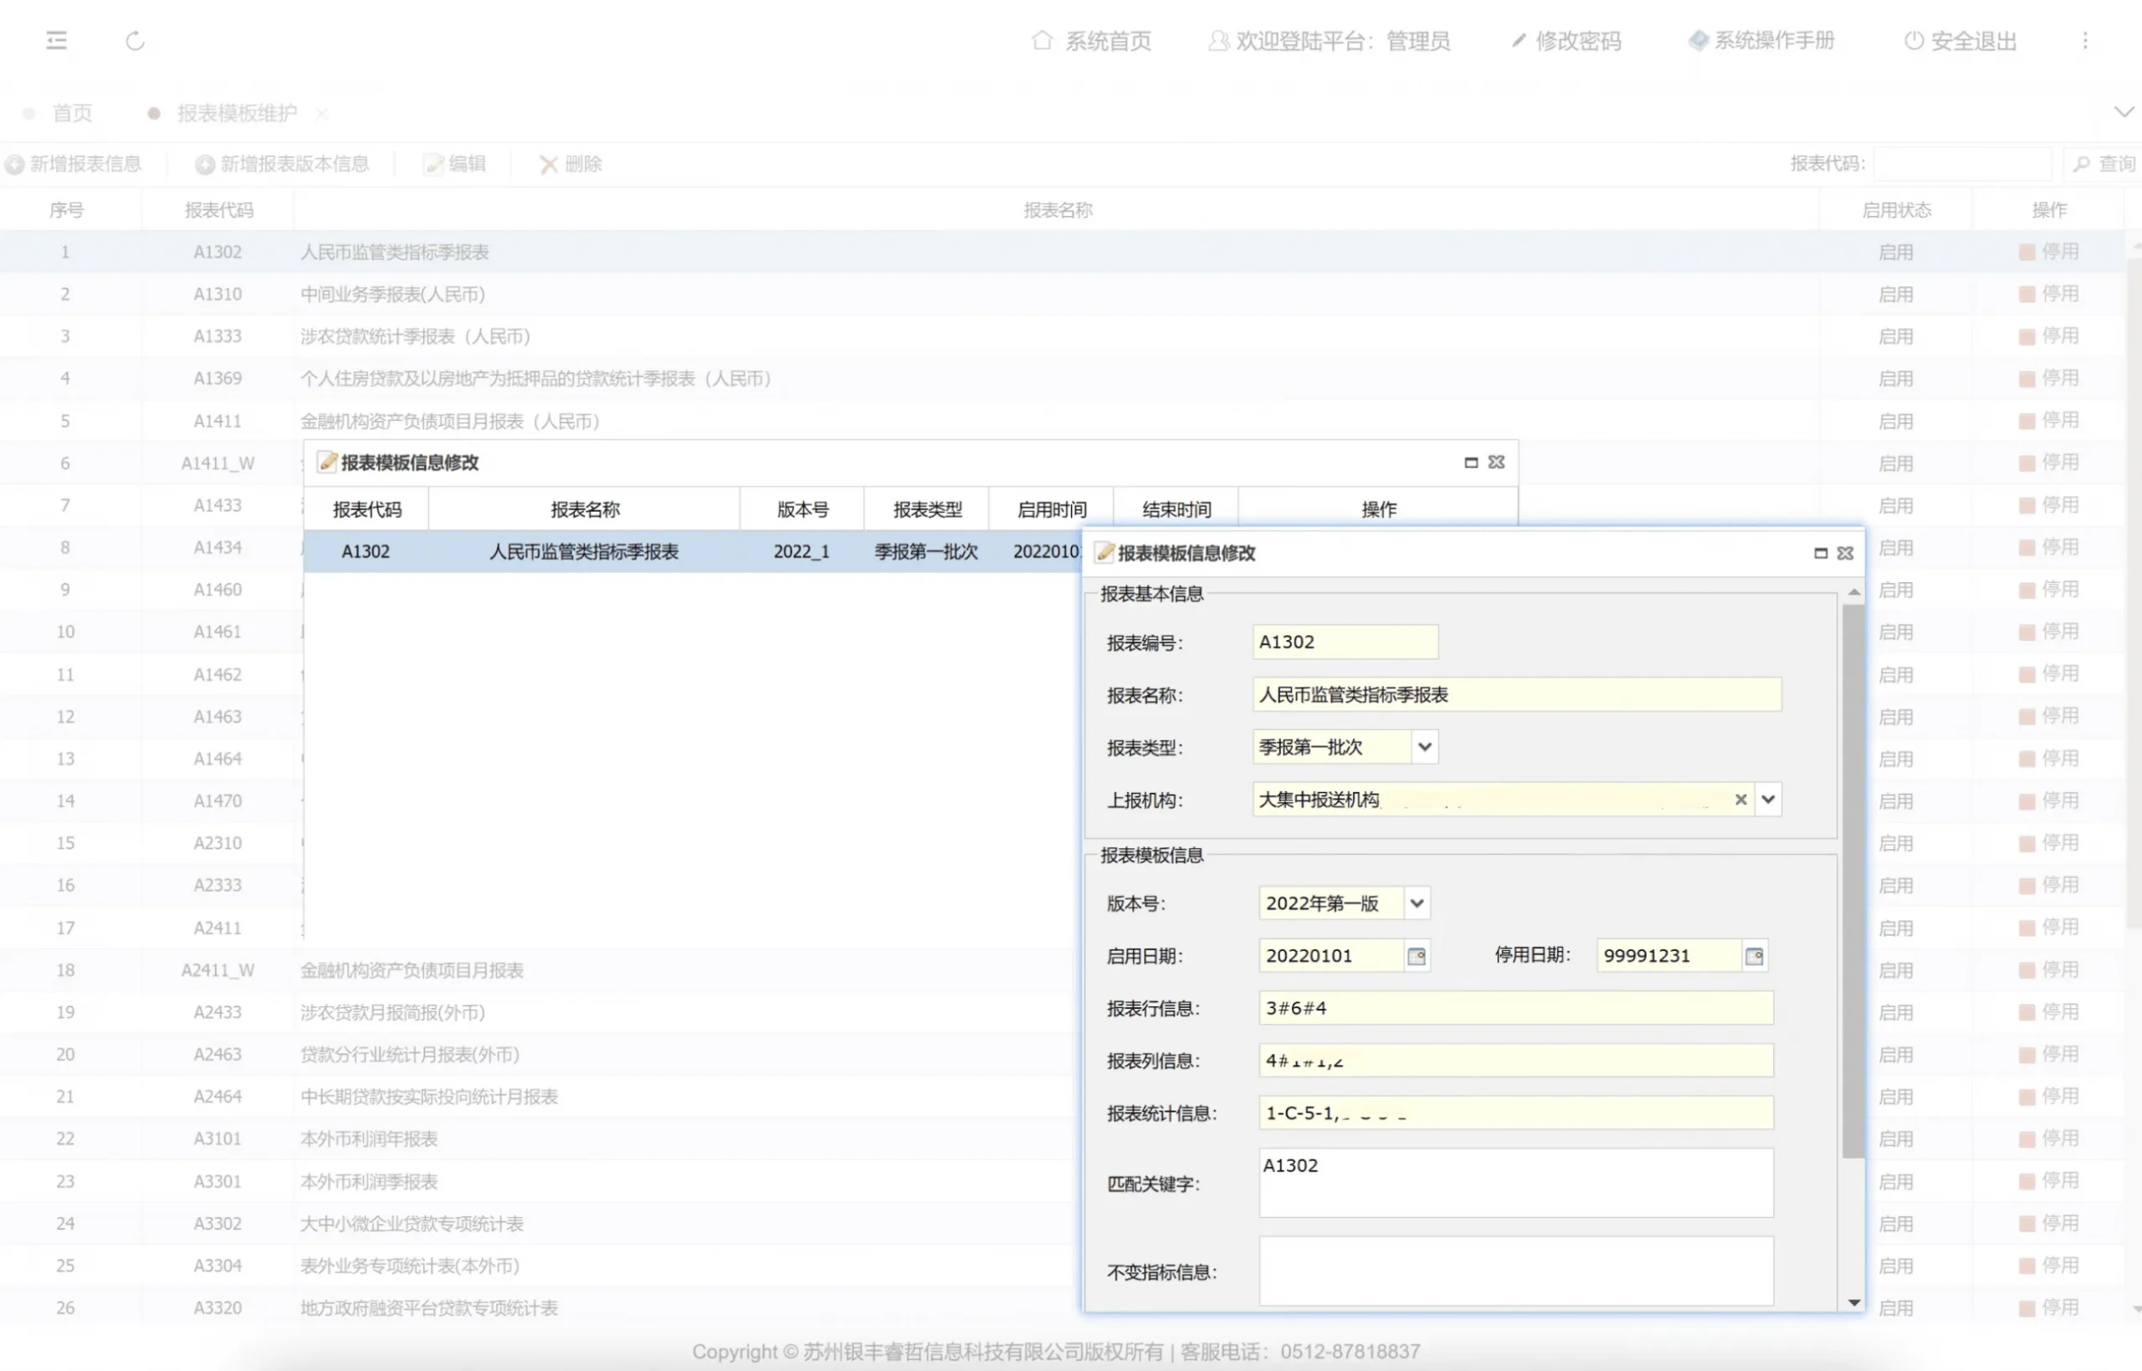Click the 删除 red X toolbar icon
The height and width of the screenshot is (1371, 2142).
coord(548,165)
